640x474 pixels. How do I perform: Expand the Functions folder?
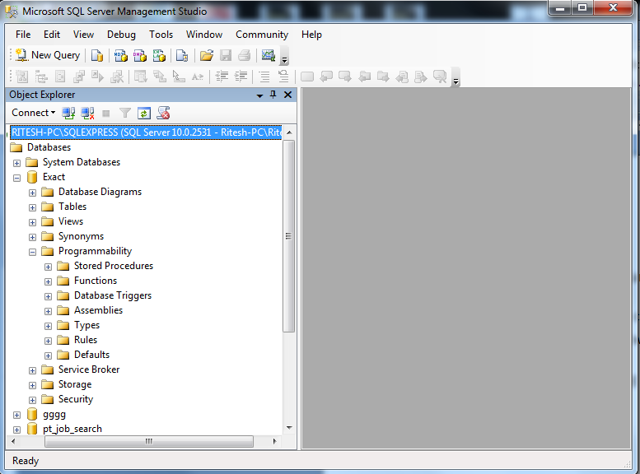pos(48,281)
